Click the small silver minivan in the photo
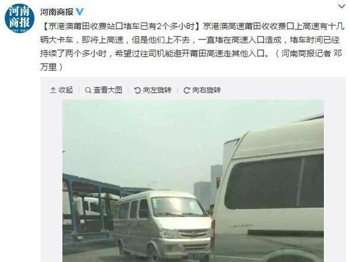The width and height of the screenshot is (350, 262). (162, 225)
